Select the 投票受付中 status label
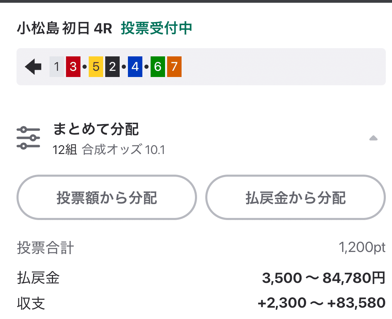 [156, 29]
